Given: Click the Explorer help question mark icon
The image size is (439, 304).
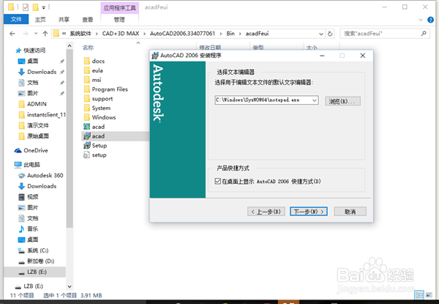Looking at the screenshot, I should pyautogui.click(x=431, y=20).
